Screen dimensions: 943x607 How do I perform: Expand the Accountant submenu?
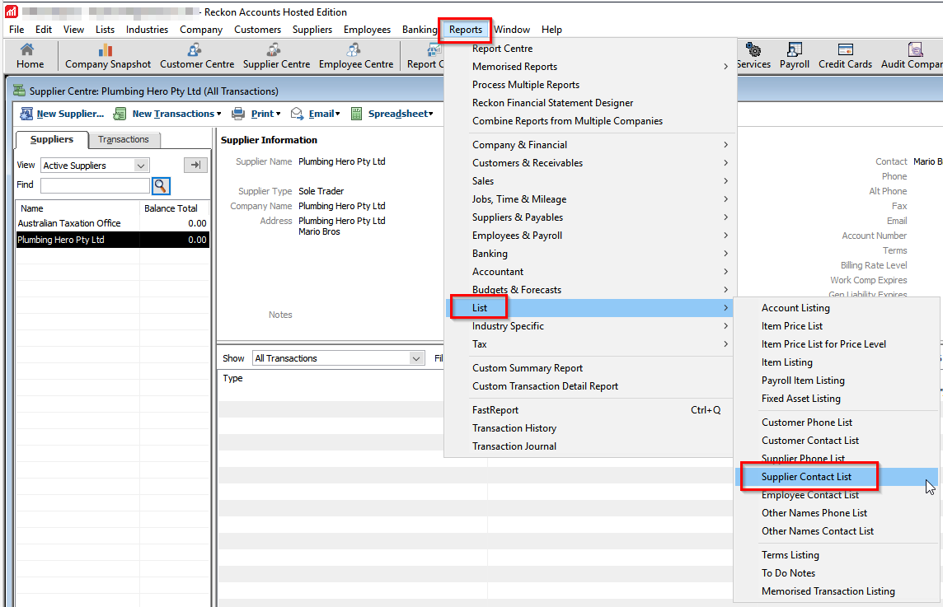pyautogui.click(x=590, y=272)
